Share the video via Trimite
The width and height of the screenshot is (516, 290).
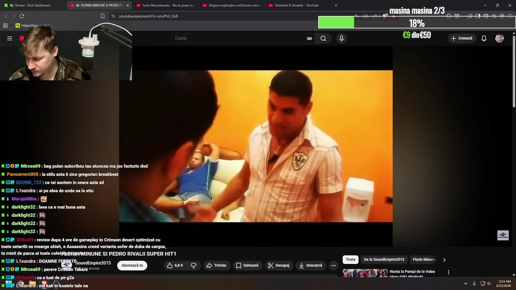pos(216,265)
